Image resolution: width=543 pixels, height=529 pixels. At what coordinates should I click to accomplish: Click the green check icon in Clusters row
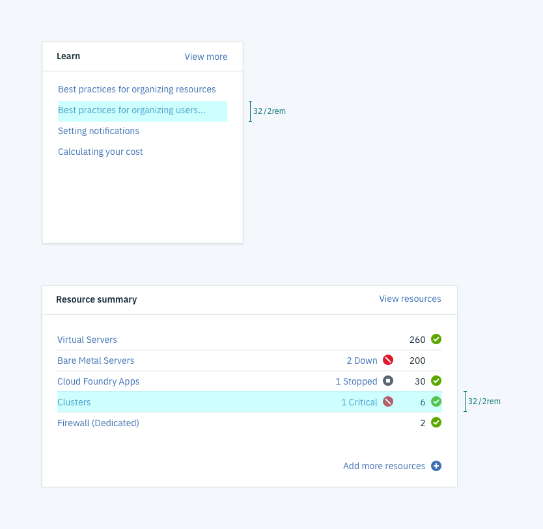click(436, 402)
